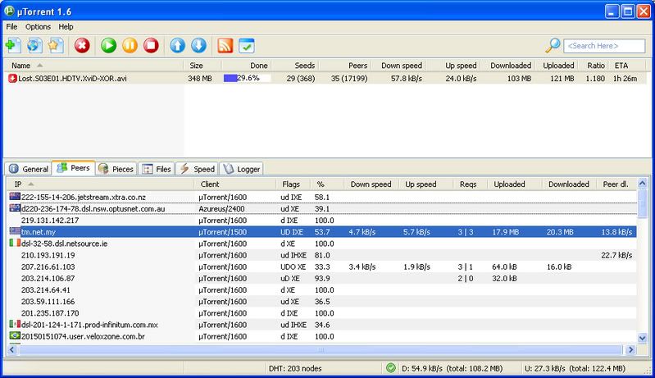Screen dimensions: 655x378
Task: Open the RSS downloader icon
Action: point(225,45)
